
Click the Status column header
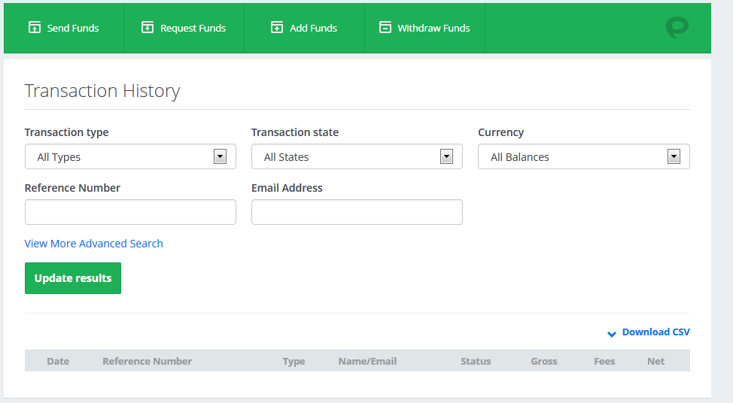(x=476, y=361)
